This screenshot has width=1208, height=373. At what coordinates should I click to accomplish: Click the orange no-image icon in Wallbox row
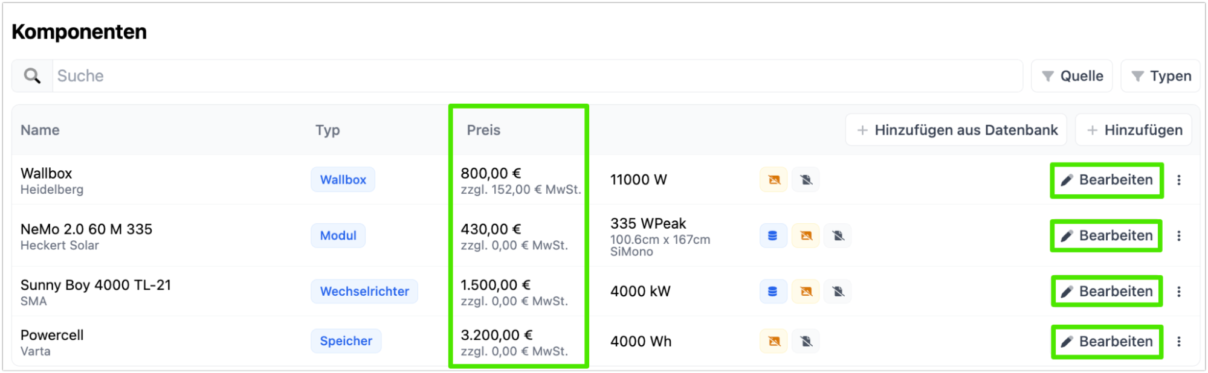[x=774, y=180]
